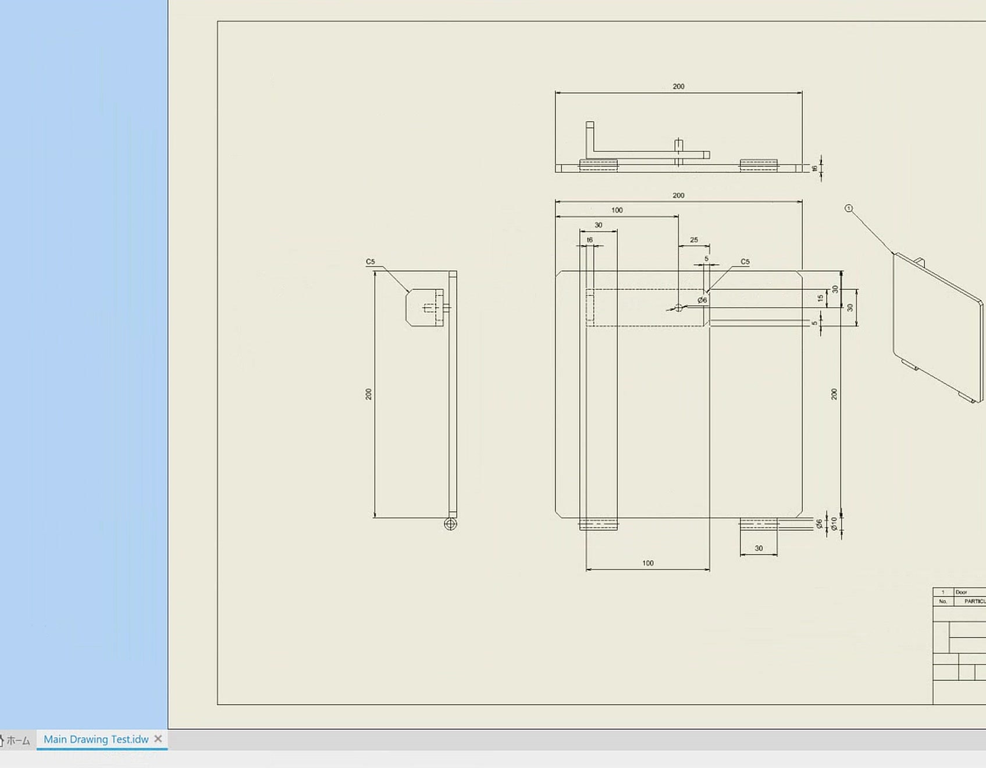Select the 200 width dimension above top view
986x768 pixels.
tap(678, 87)
